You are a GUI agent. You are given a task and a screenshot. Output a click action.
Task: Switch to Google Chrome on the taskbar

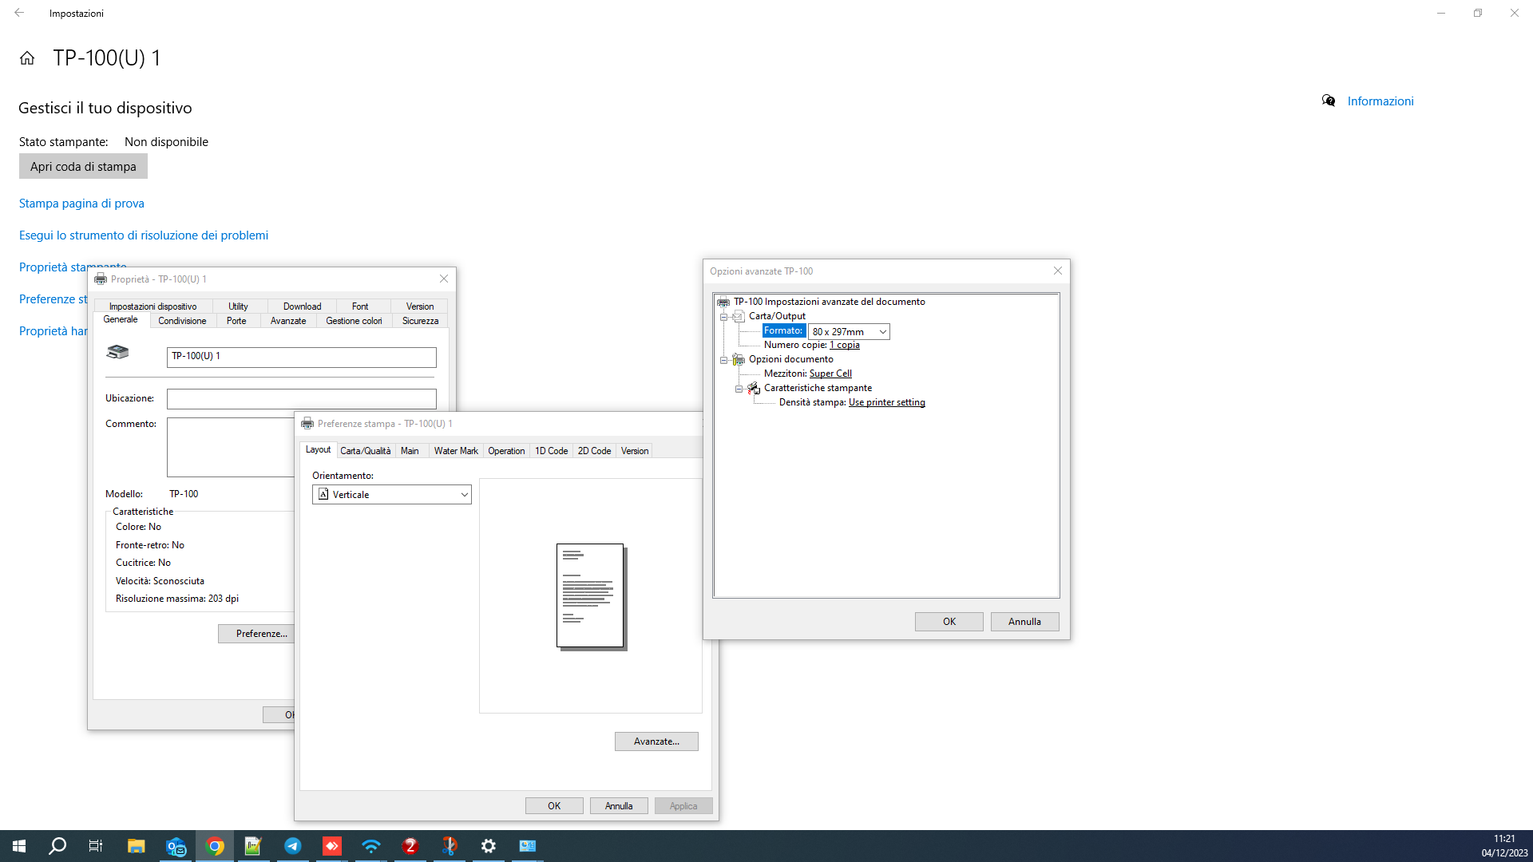click(x=215, y=846)
